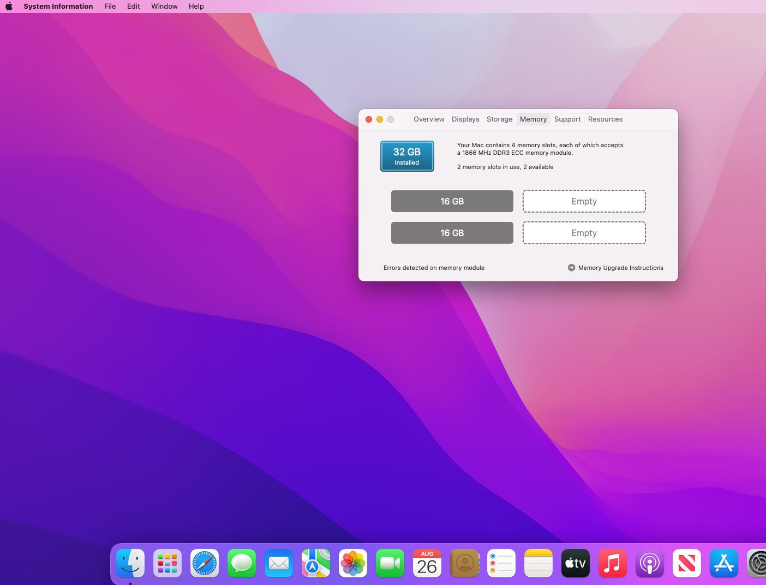Open the File menu
The image size is (766, 585).
(x=110, y=7)
